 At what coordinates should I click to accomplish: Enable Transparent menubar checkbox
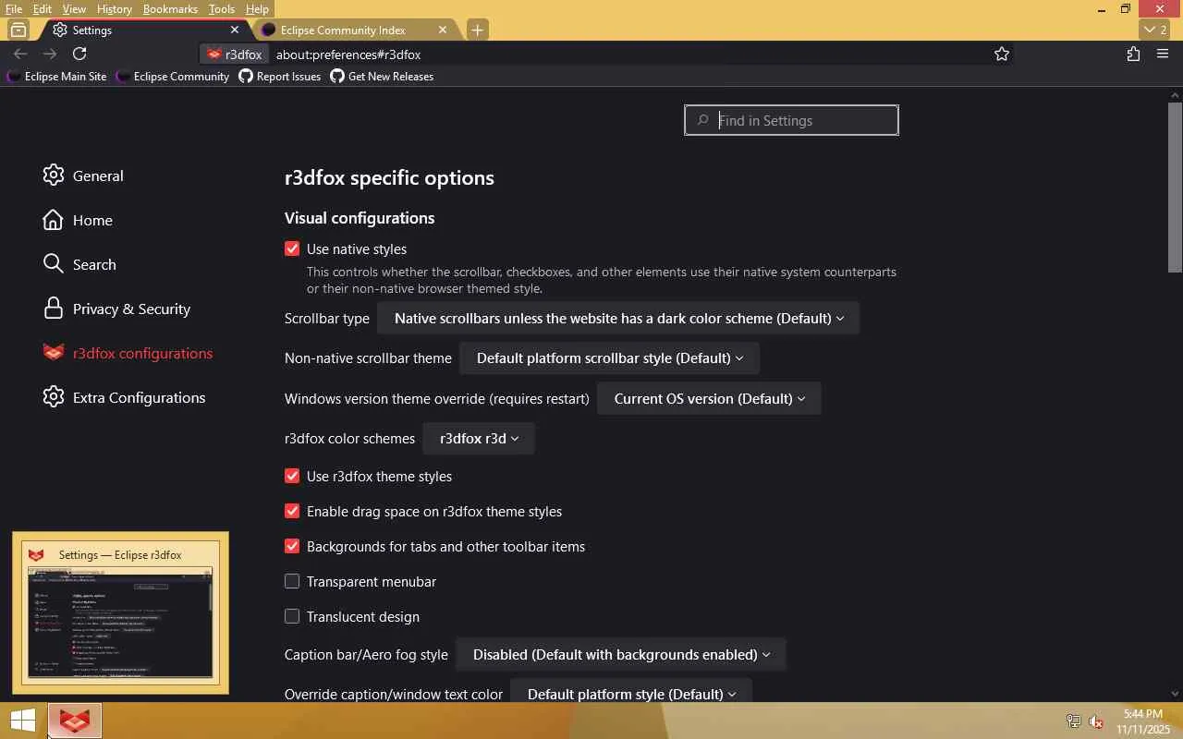(x=292, y=582)
